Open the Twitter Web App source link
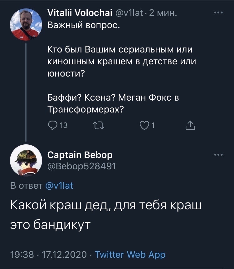This screenshot has width=234, height=269. [130, 255]
